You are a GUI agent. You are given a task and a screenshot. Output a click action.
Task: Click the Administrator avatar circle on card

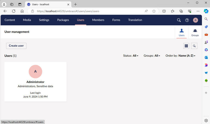tap(35, 71)
